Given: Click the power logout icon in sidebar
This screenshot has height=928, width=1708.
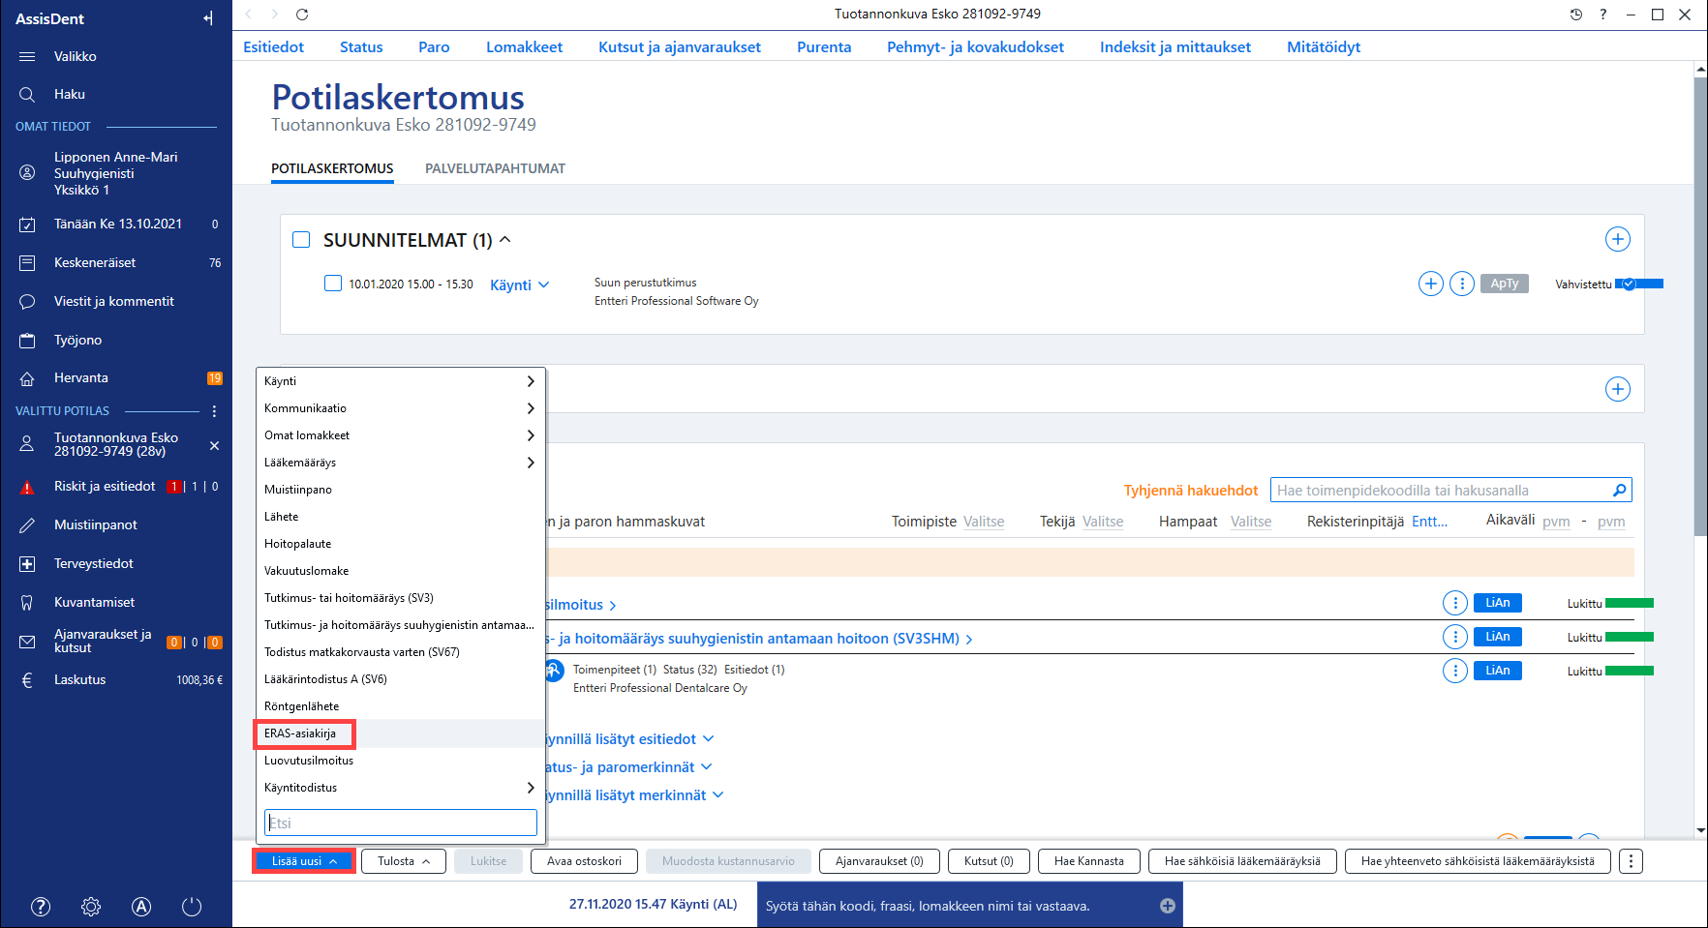Looking at the screenshot, I should point(192,907).
